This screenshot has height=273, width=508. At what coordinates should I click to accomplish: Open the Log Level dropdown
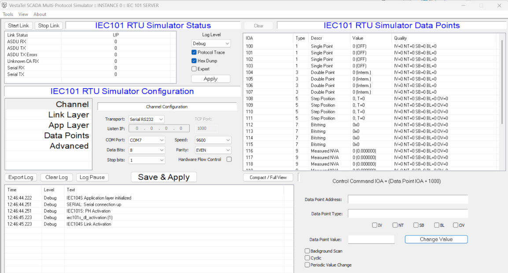(211, 44)
